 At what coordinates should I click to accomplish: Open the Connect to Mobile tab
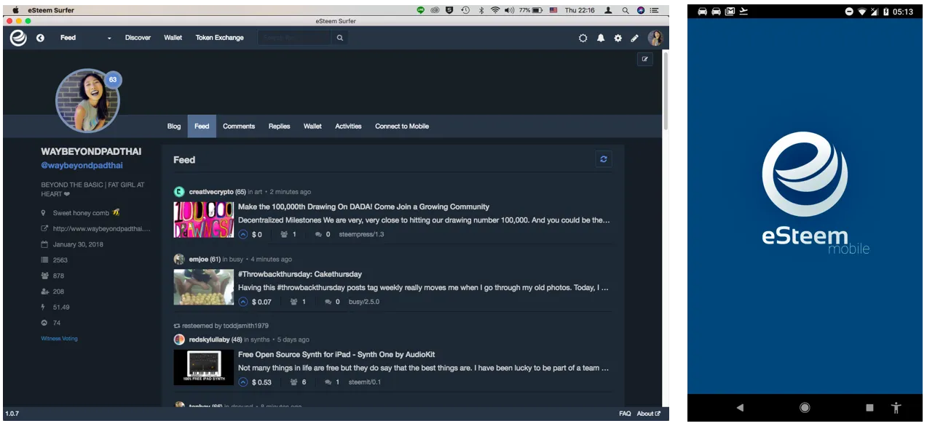point(402,126)
